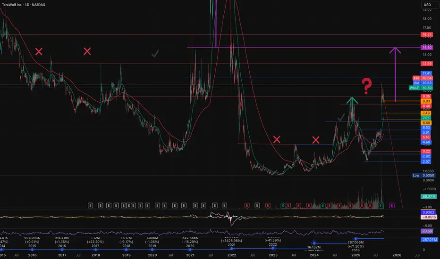Click the Bid 10.63 price tag

point(423,83)
